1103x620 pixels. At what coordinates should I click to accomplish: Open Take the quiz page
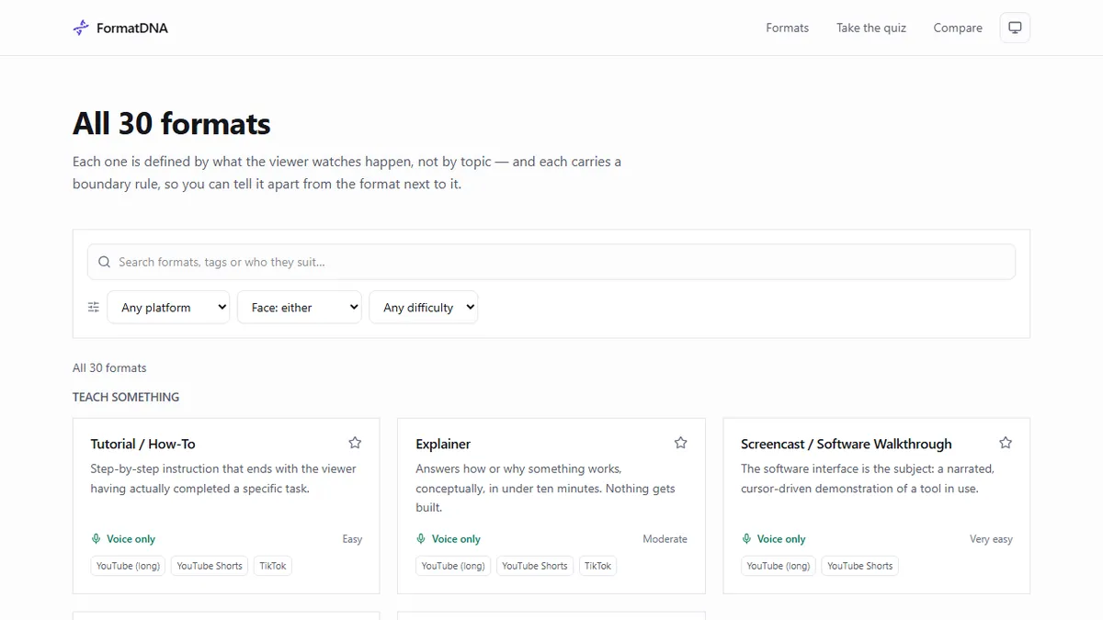tap(871, 28)
